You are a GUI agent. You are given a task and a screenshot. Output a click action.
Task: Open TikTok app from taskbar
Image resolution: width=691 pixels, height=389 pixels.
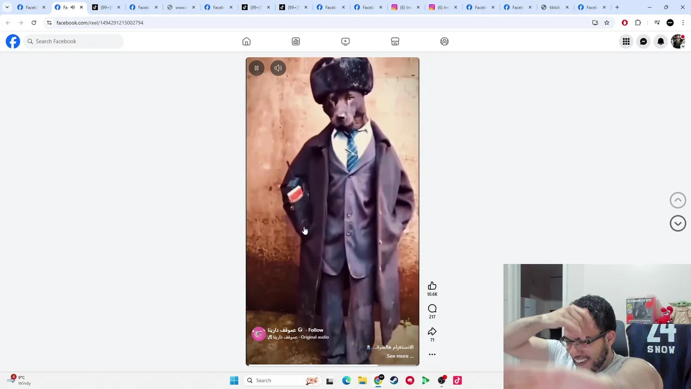pos(457,380)
